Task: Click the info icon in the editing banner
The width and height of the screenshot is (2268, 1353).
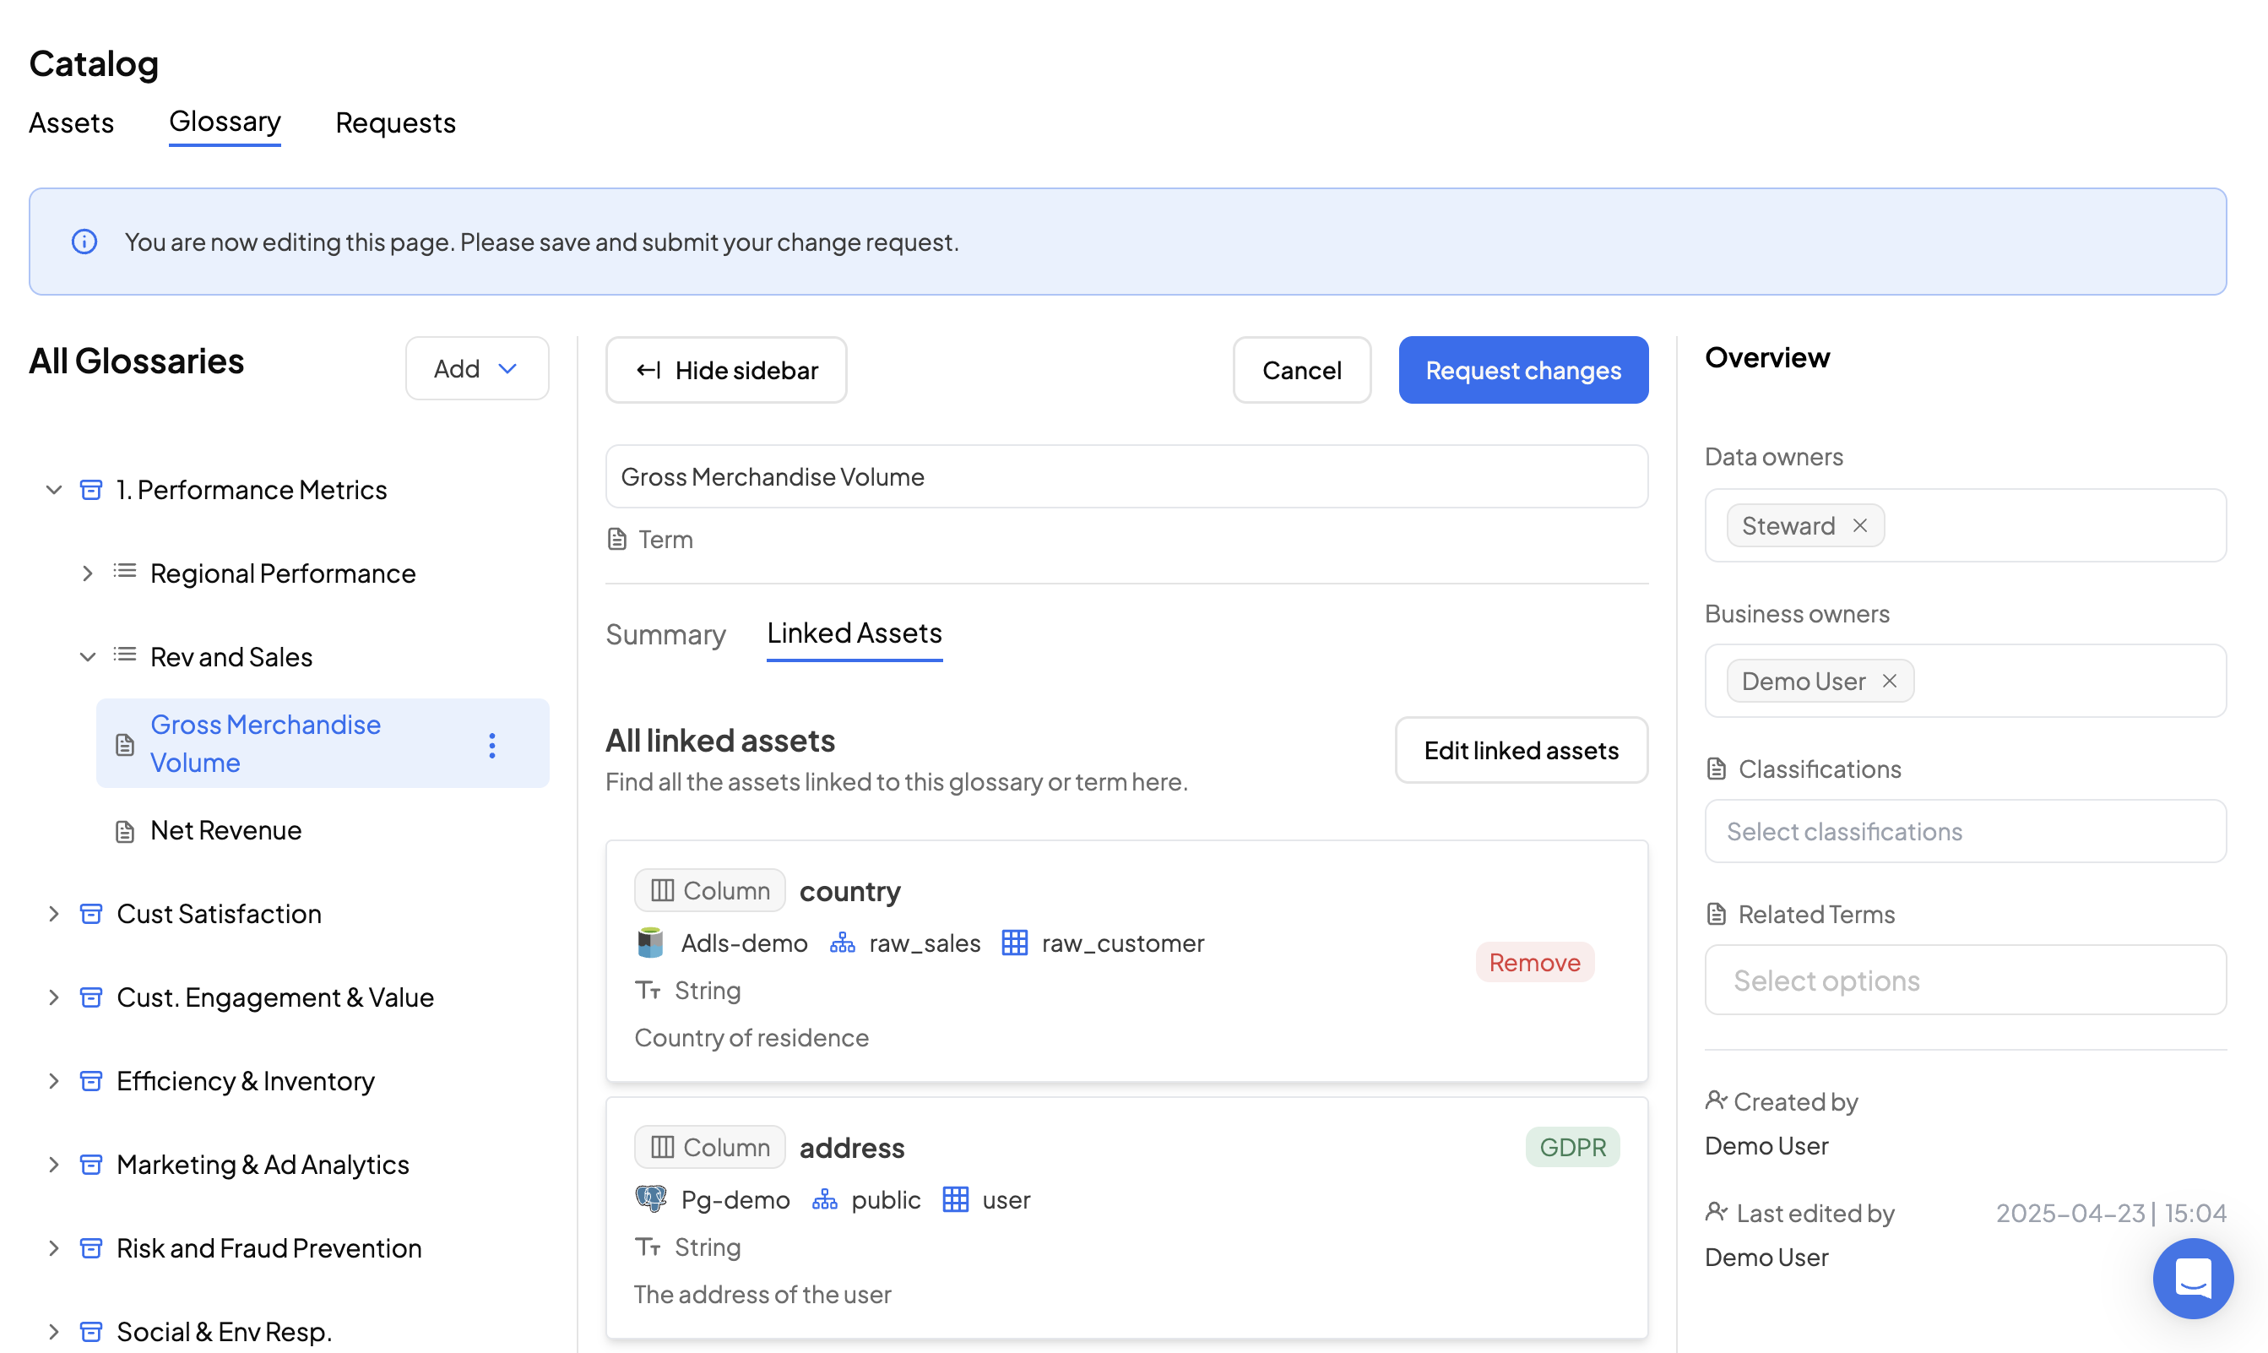Action: (84, 242)
